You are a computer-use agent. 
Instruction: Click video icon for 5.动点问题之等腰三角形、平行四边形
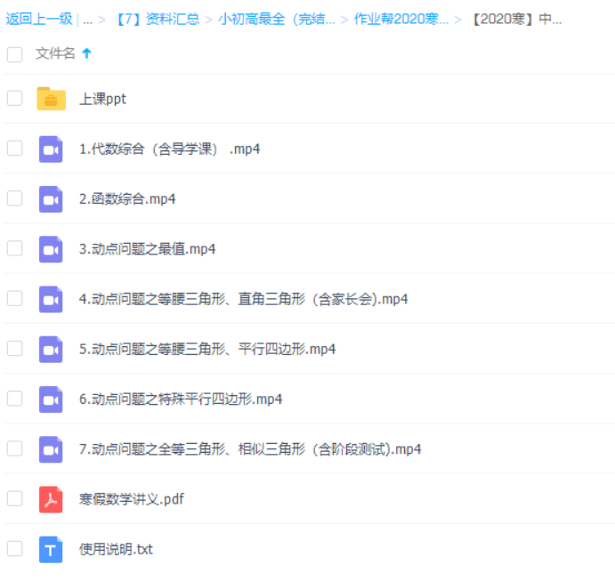tap(51, 350)
